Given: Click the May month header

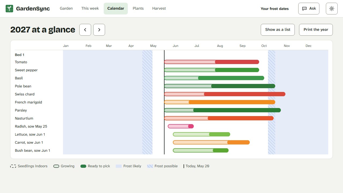Looking at the screenshot, I should pyautogui.click(x=153, y=46).
